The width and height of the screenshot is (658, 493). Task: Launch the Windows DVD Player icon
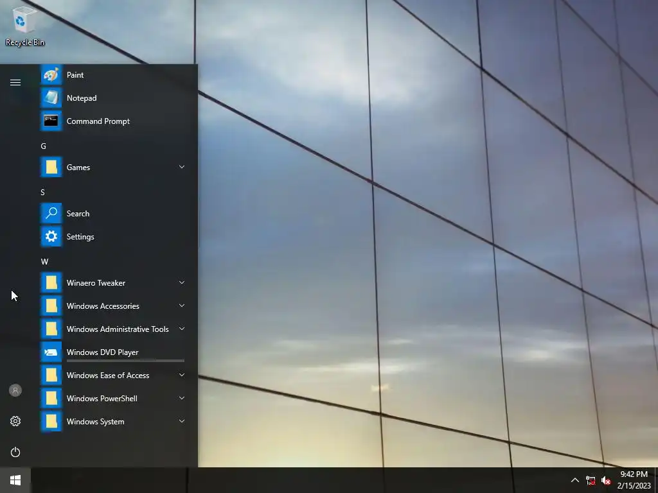tap(51, 352)
